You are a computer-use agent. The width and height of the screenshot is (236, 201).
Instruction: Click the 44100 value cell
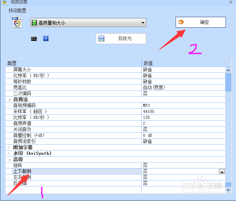[183, 111]
